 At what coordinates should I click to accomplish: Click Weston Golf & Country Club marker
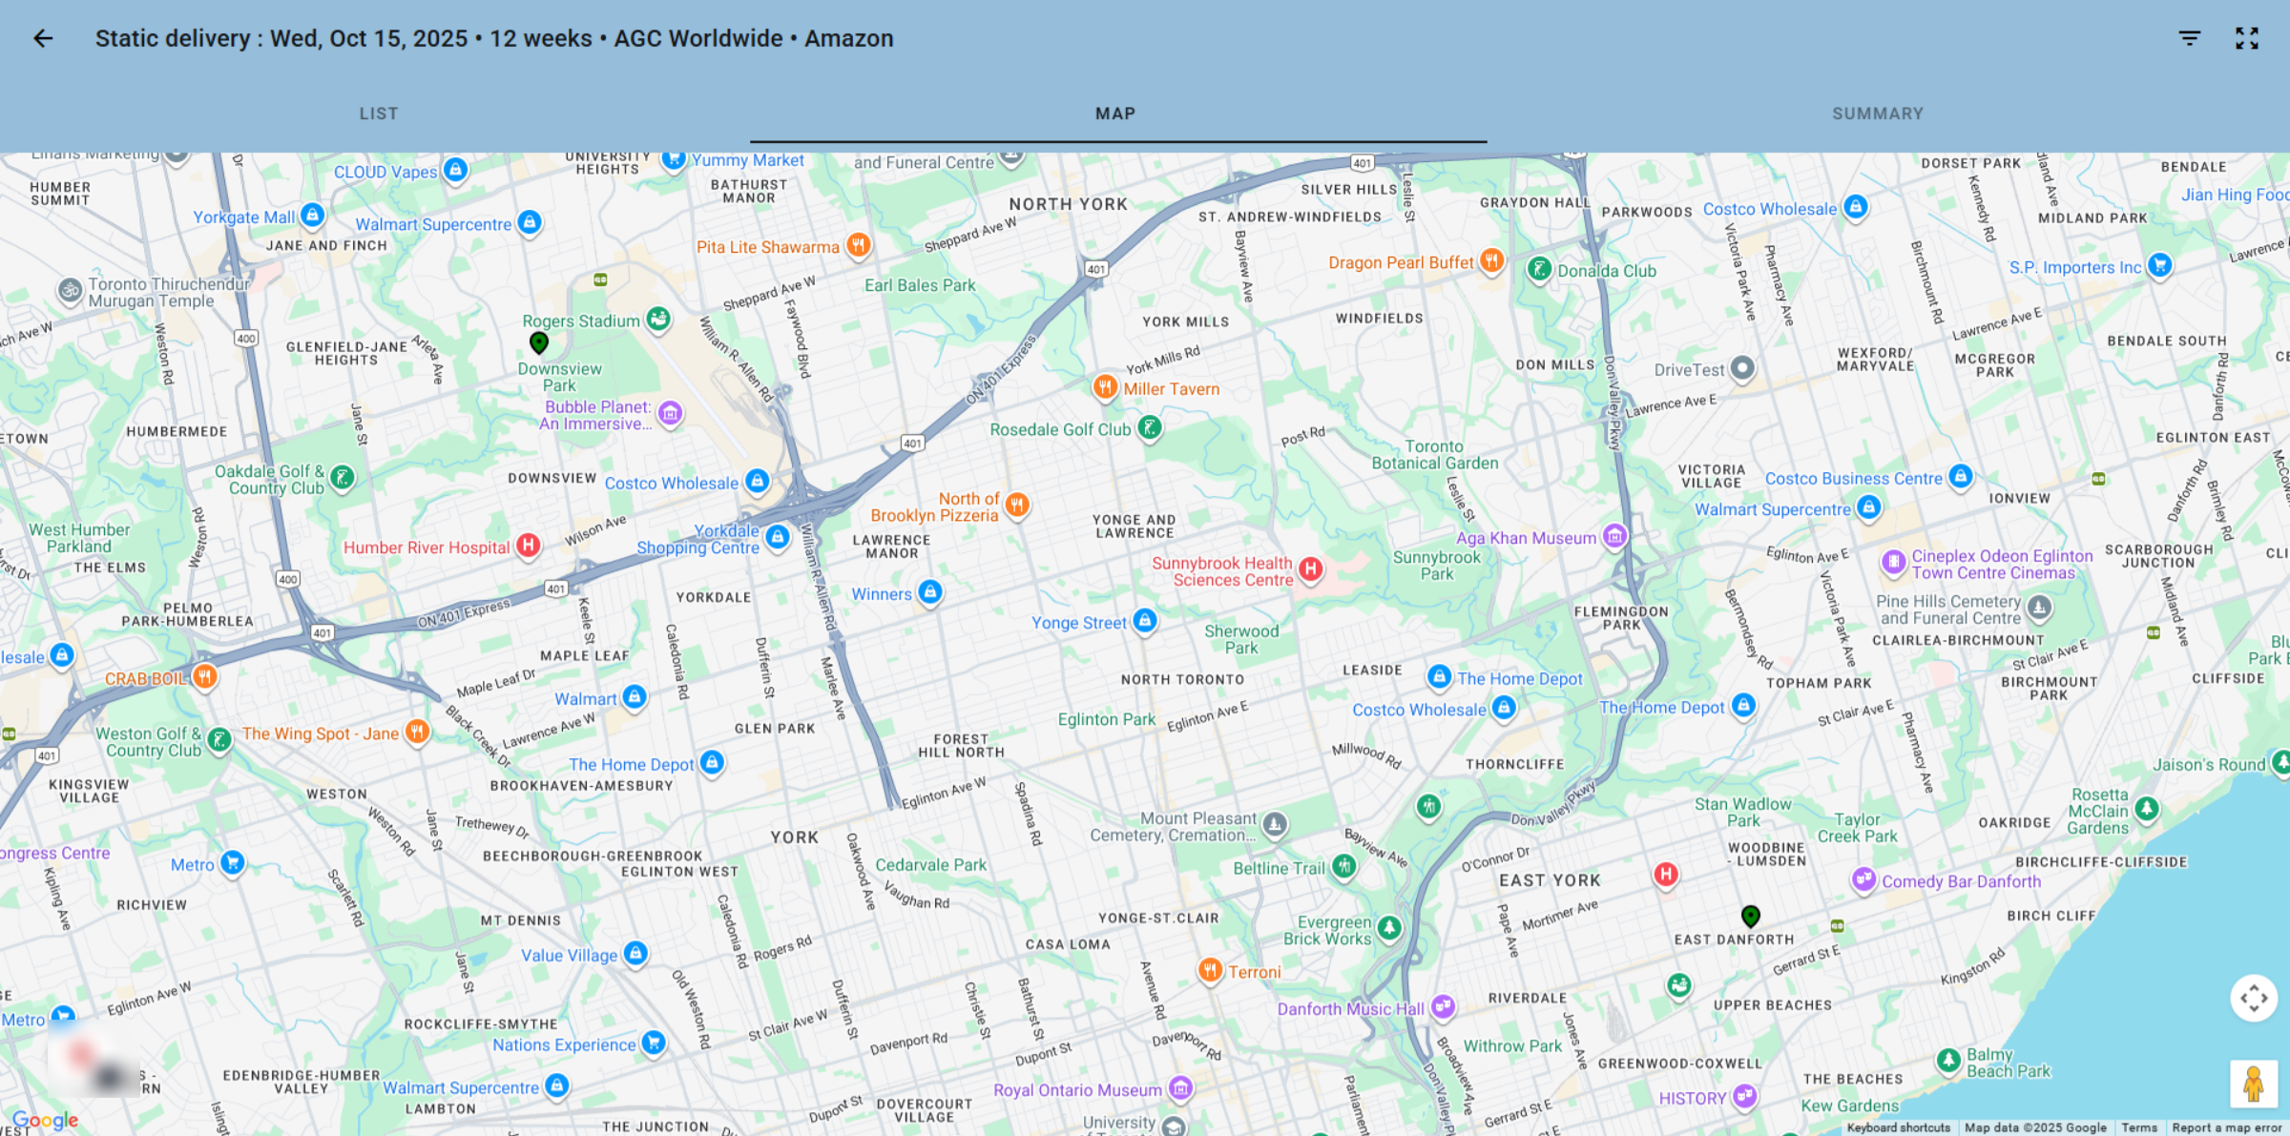click(x=219, y=740)
